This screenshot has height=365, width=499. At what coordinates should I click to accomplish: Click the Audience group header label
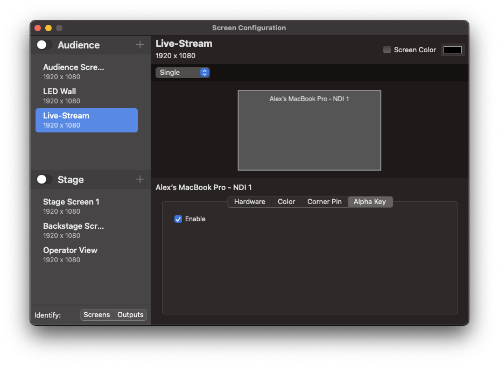[79, 45]
